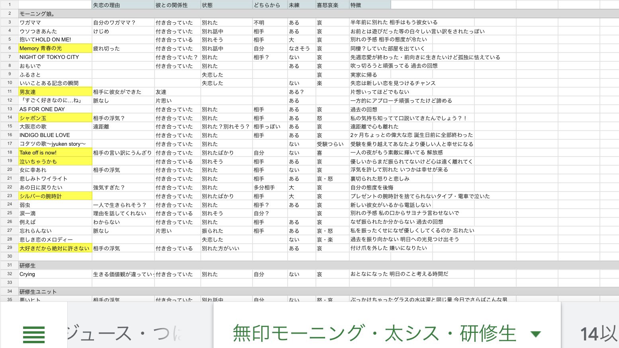Select the 抱いてHOLD ON ME! cell
The width and height of the screenshot is (619, 348).
55,39
